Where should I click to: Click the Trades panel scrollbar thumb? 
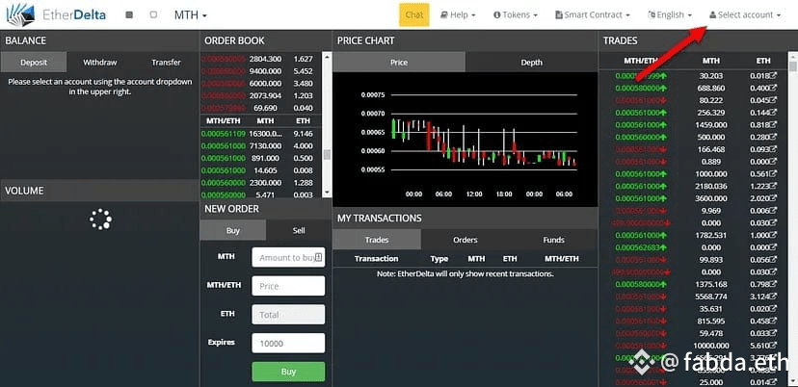pyautogui.click(x=793, y=66)
